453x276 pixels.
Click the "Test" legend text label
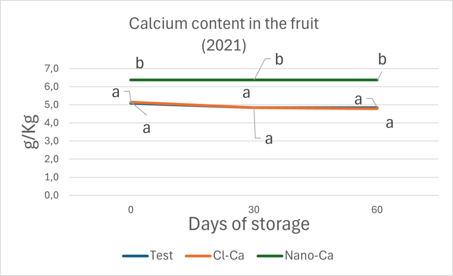coord(161,255)
